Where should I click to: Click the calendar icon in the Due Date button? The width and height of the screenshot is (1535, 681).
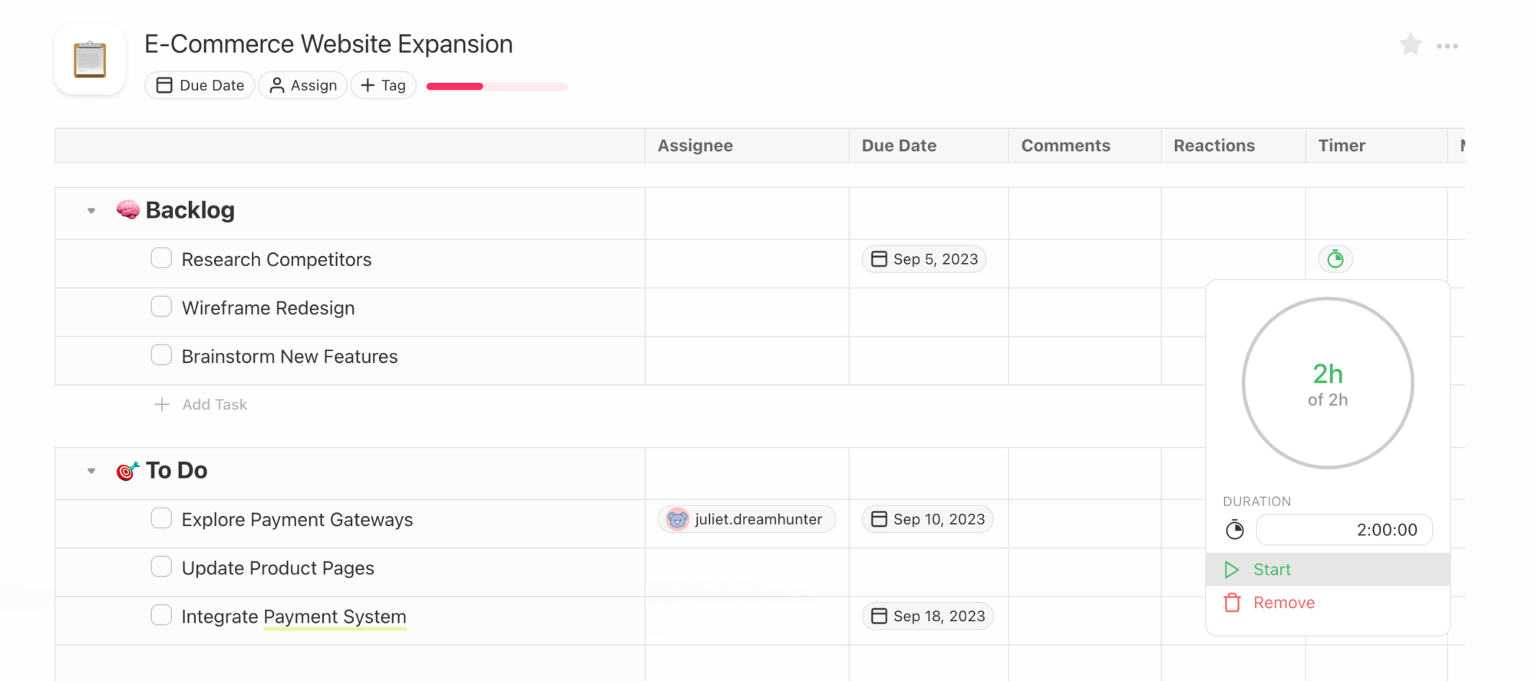tap(164, 85)
